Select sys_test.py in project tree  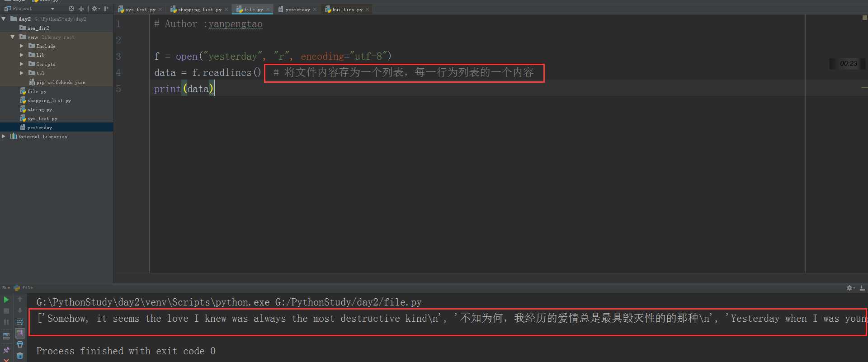point(39,118)
